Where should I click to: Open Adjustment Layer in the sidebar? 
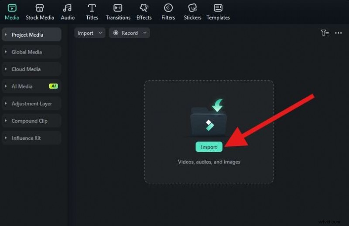31,104
